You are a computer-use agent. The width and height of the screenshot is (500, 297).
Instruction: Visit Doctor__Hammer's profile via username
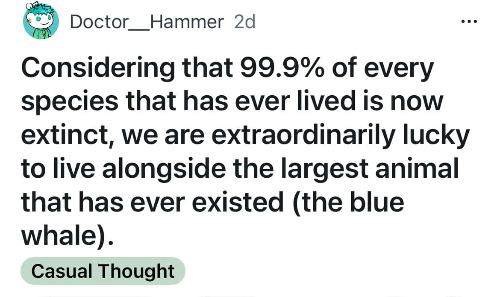point(147,21)
